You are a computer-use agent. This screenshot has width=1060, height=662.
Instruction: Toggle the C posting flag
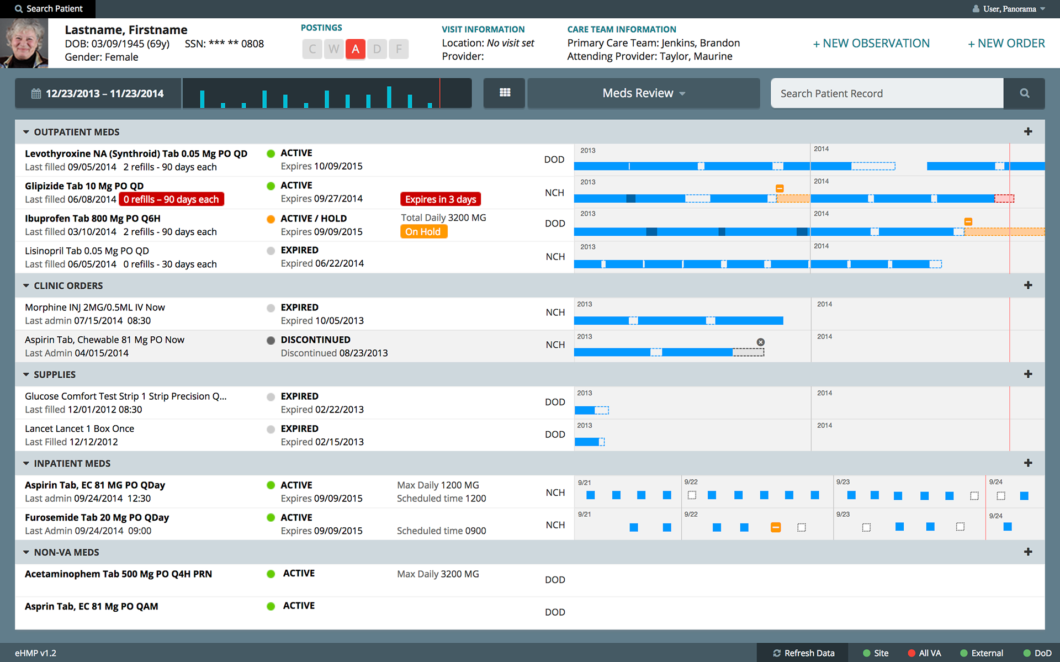(x=312, y=49)
